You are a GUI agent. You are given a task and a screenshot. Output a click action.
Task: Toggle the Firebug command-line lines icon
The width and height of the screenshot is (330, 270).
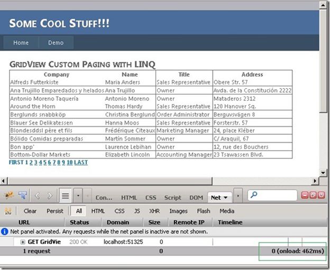(x=66, y=196)
